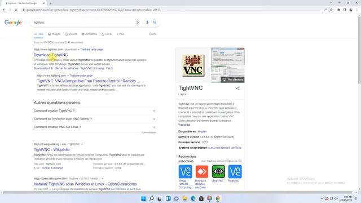Image resolution: width=361 pixels, height=203 pixels.
Task: Stop loading the page
Action: coord(16,10)
